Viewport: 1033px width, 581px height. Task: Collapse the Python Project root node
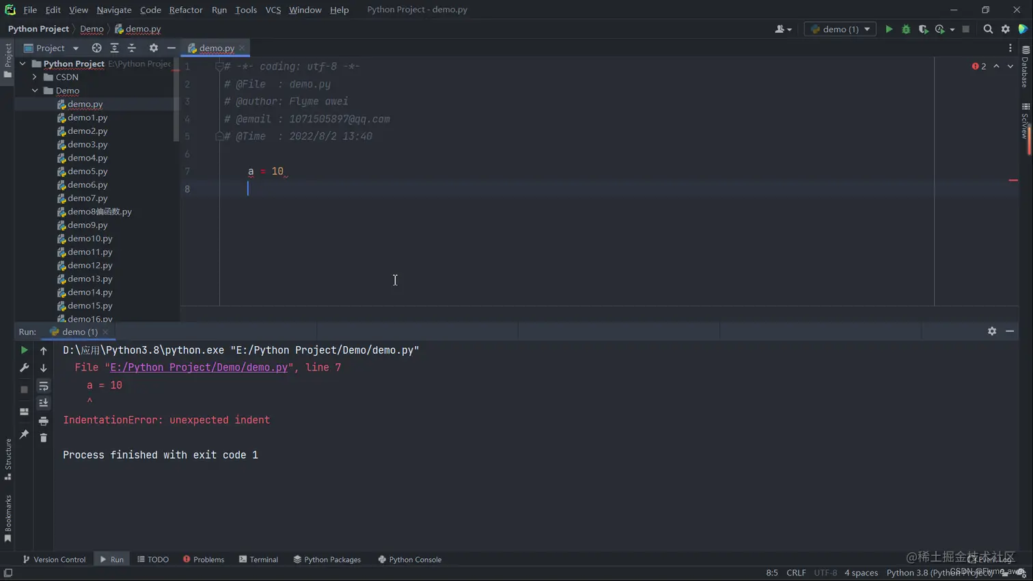(x=23, y=63)
